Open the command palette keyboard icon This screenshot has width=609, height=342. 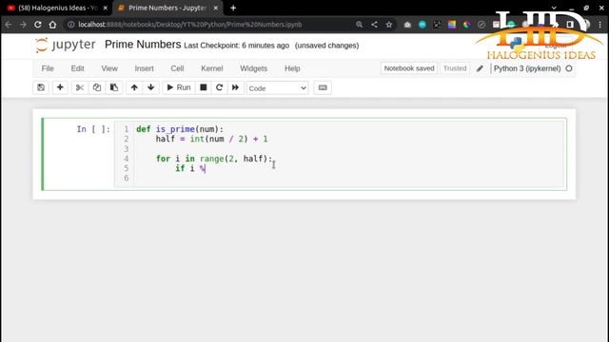click(x=323, y=87)
